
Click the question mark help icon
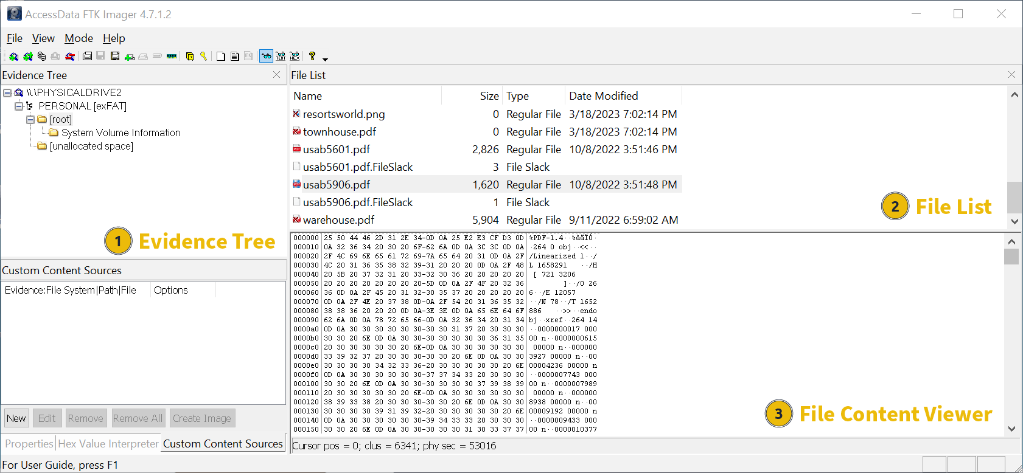(x=312, y=56)
